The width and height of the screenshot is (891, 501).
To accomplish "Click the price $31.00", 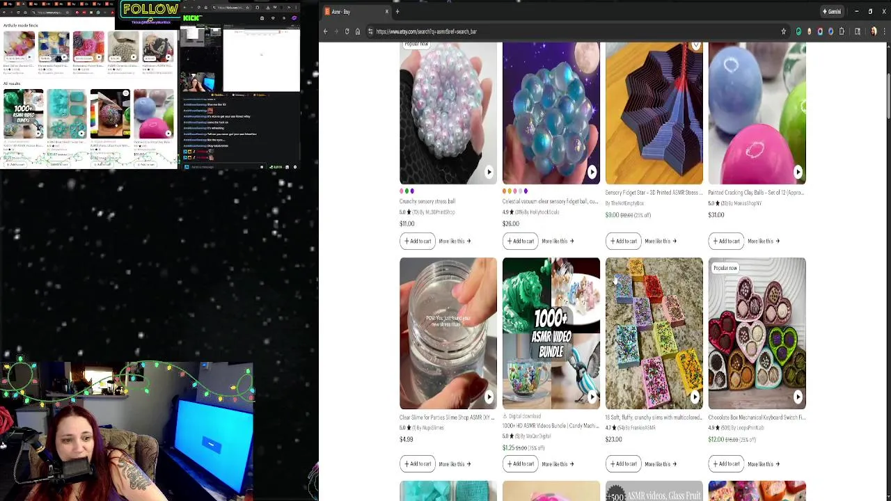I will click(716, 215).
